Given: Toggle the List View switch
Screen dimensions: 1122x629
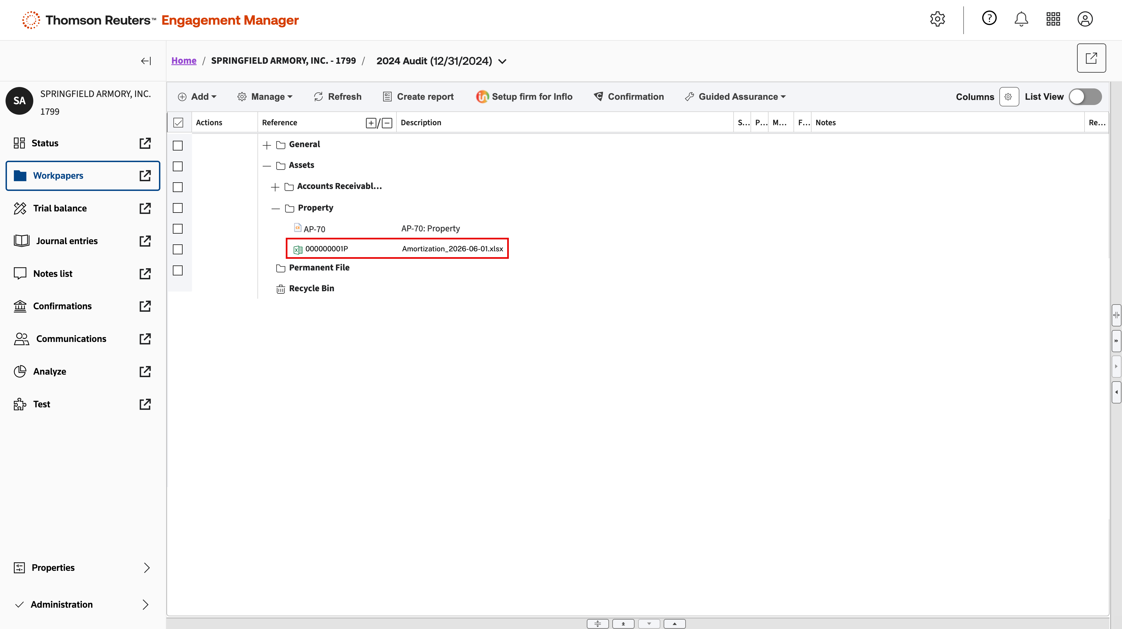Looking at the screenshot, I should [1085, 97].
